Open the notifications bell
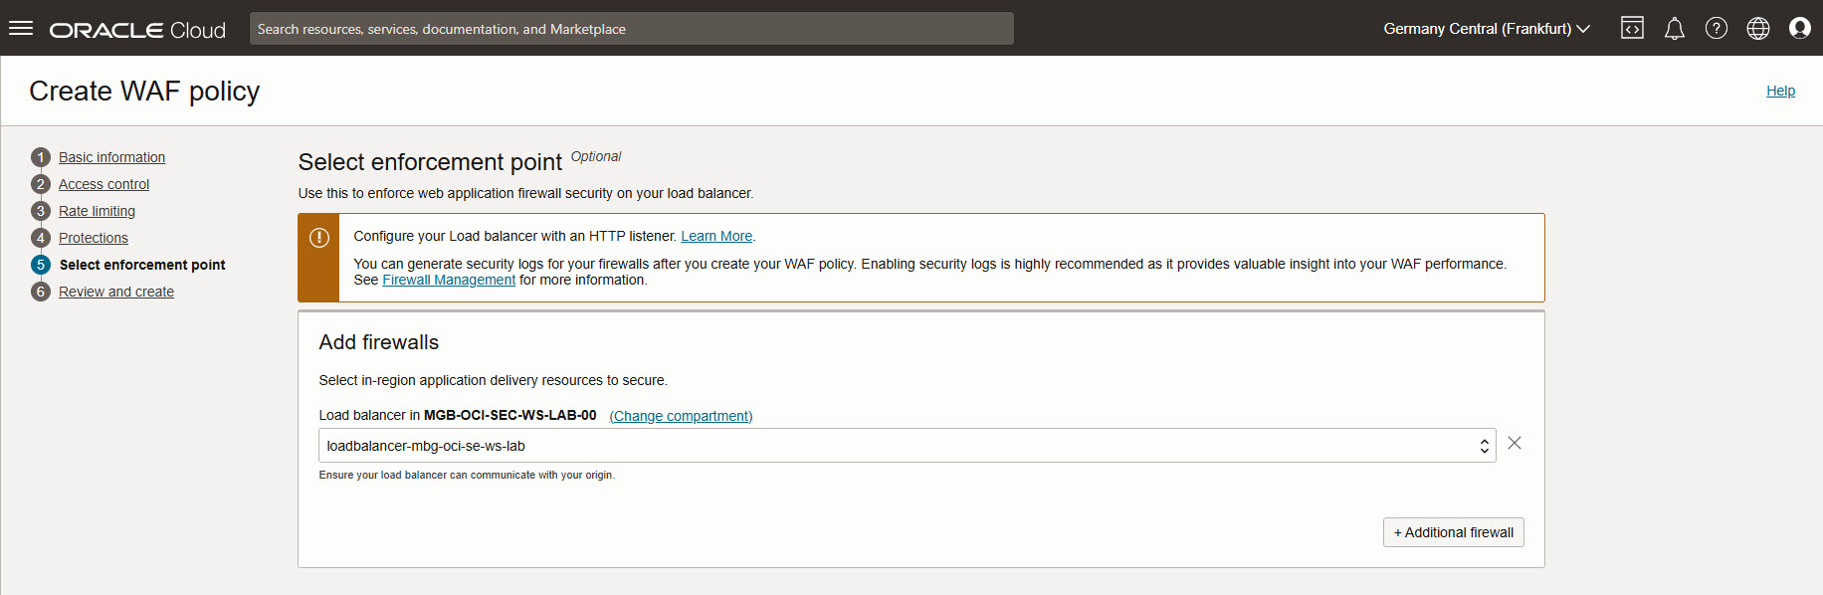This screenshot has height=595, width=1823. [1675, 28]
